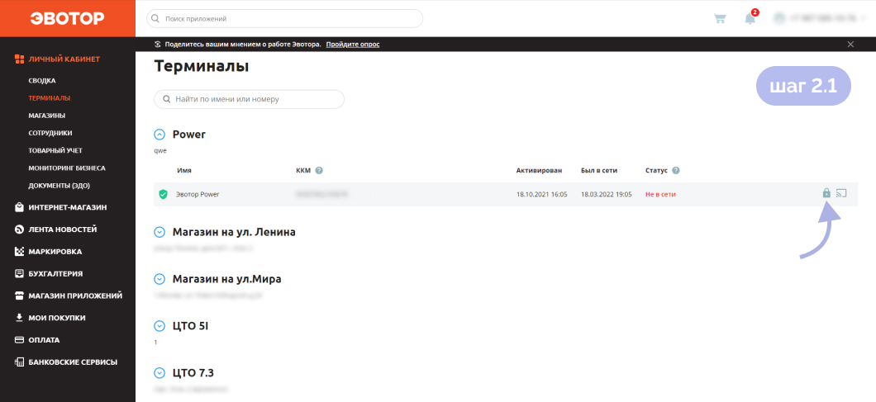Image resolution: width=876 pixels, height=402 pixels.
Task: Open Интернет-магазин section
Action: [x=68, y=208]
